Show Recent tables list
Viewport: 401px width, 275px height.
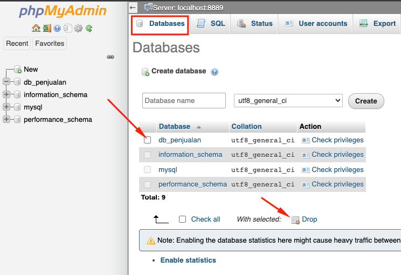[17, 44]
